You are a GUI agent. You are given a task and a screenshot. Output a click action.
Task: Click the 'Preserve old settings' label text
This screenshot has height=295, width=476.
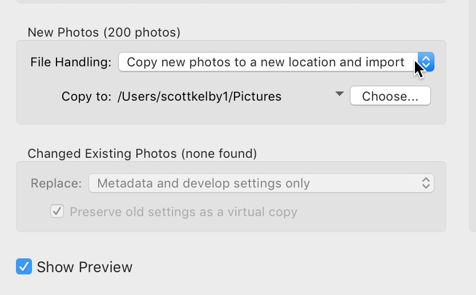(183, 212)
